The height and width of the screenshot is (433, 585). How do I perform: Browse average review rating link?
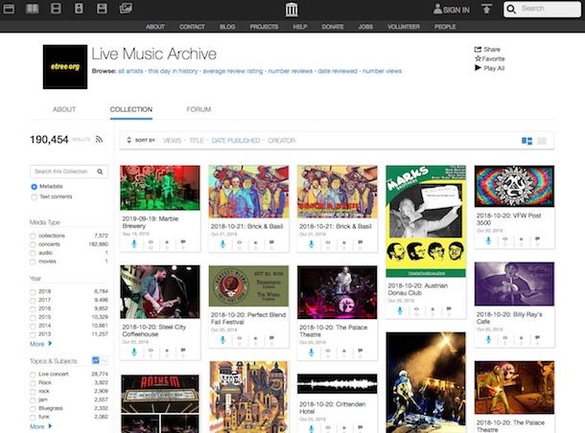pos(233,71)
